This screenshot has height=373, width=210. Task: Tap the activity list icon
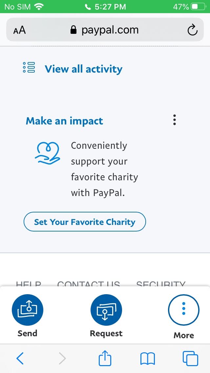tap(29, 67)
